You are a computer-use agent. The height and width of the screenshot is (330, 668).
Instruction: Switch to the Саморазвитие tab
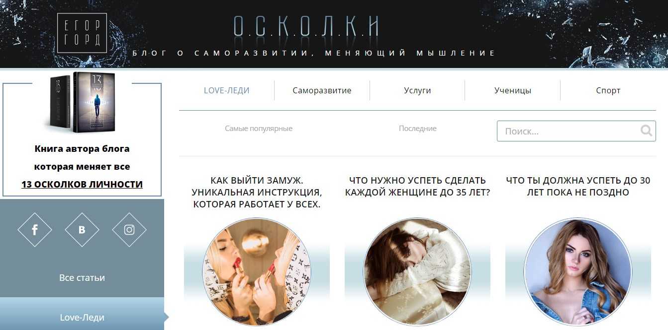(x=322, y=90)
